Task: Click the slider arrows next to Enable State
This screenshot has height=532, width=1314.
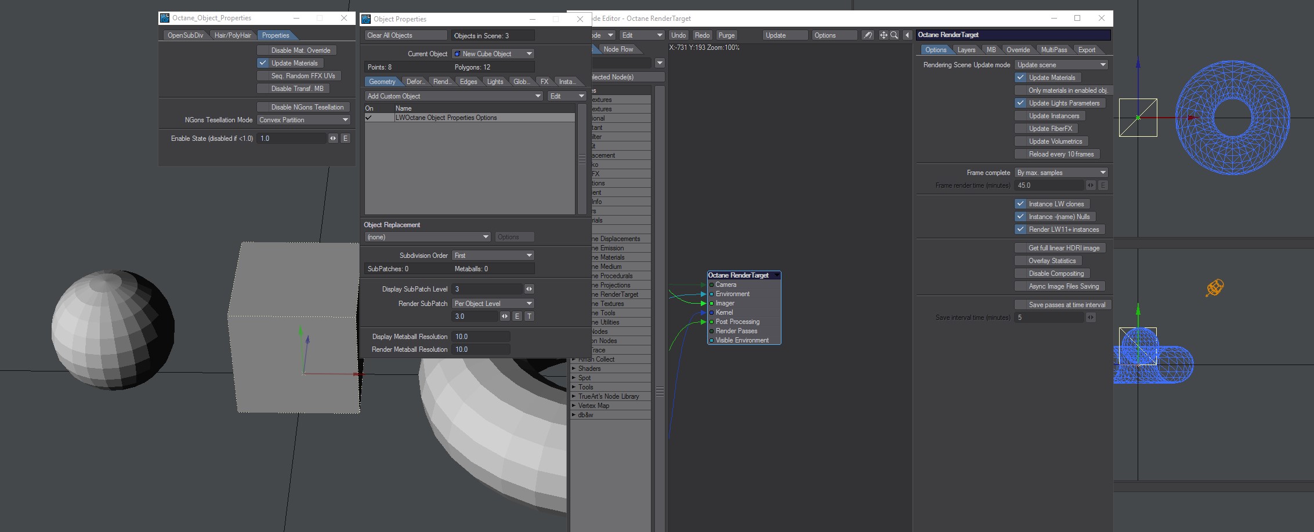Action: 333,139
